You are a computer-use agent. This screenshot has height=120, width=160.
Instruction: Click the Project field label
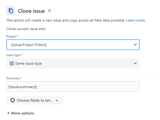coord(12,36)
